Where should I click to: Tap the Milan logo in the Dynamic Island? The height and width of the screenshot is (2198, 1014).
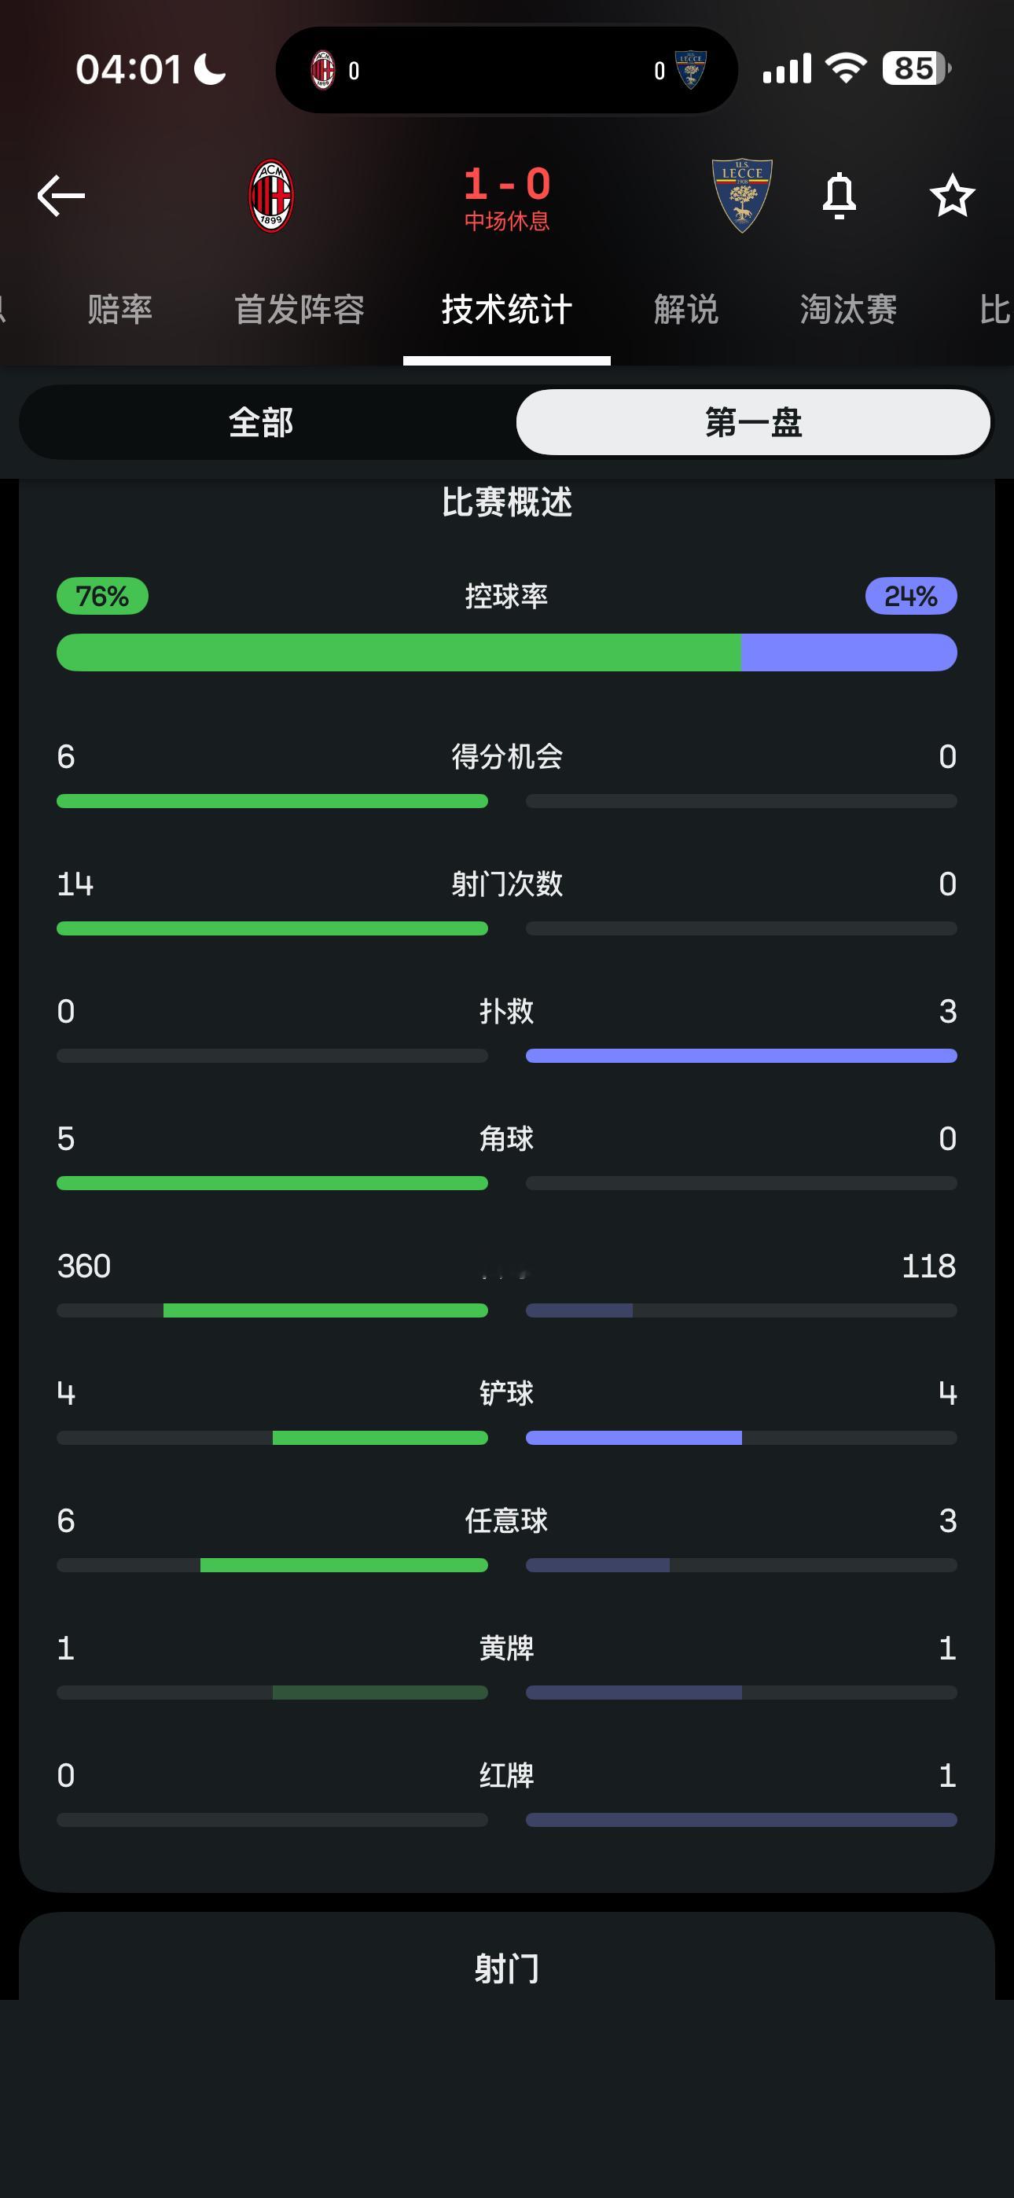tap(322, 70)
